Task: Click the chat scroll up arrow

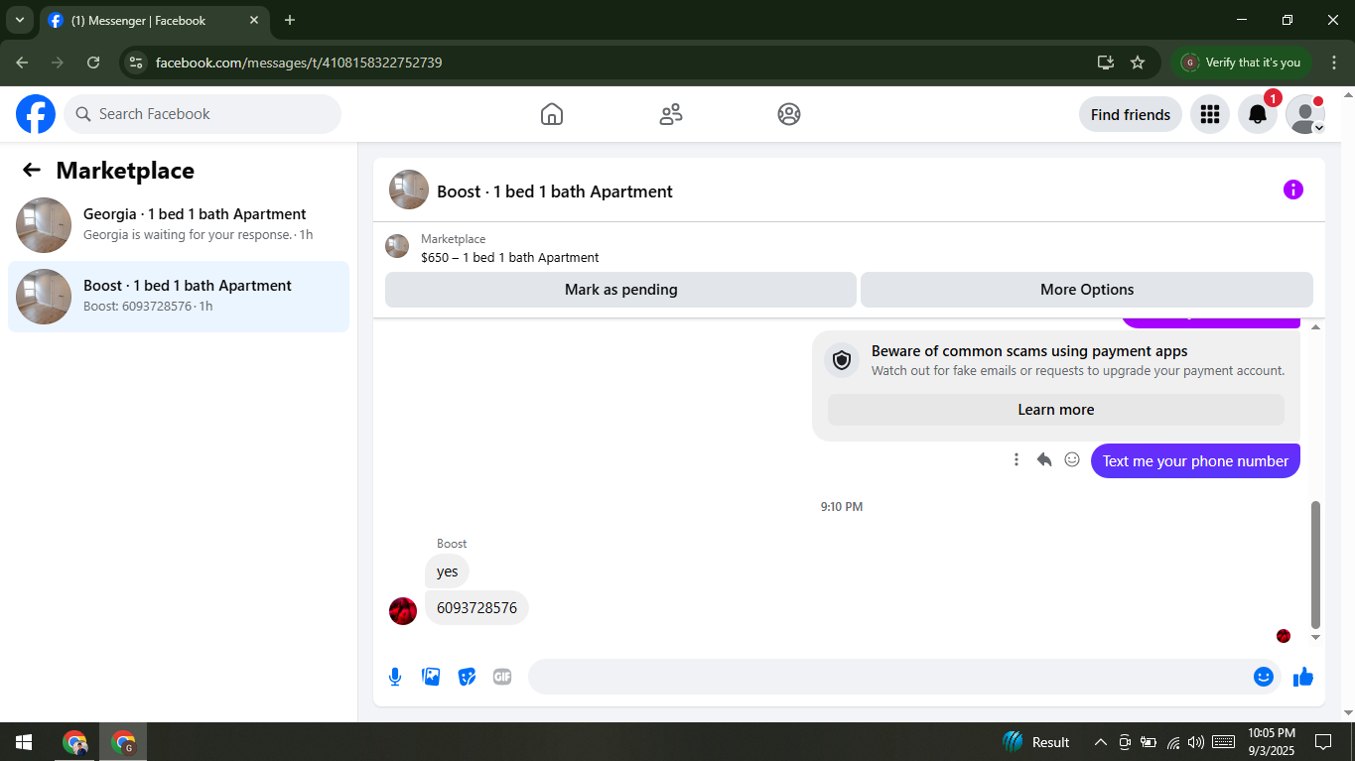Action: [1316, 326]
